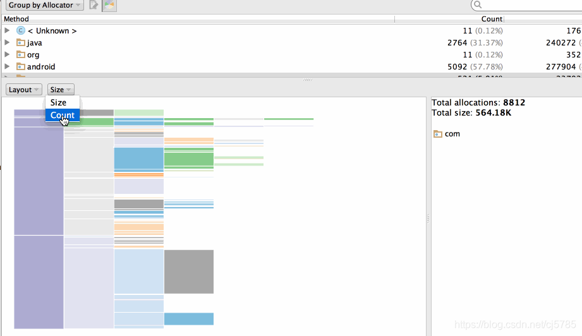Select the < Unknown > tree row
The image size is (582, 336).
[x=52, y=31]
